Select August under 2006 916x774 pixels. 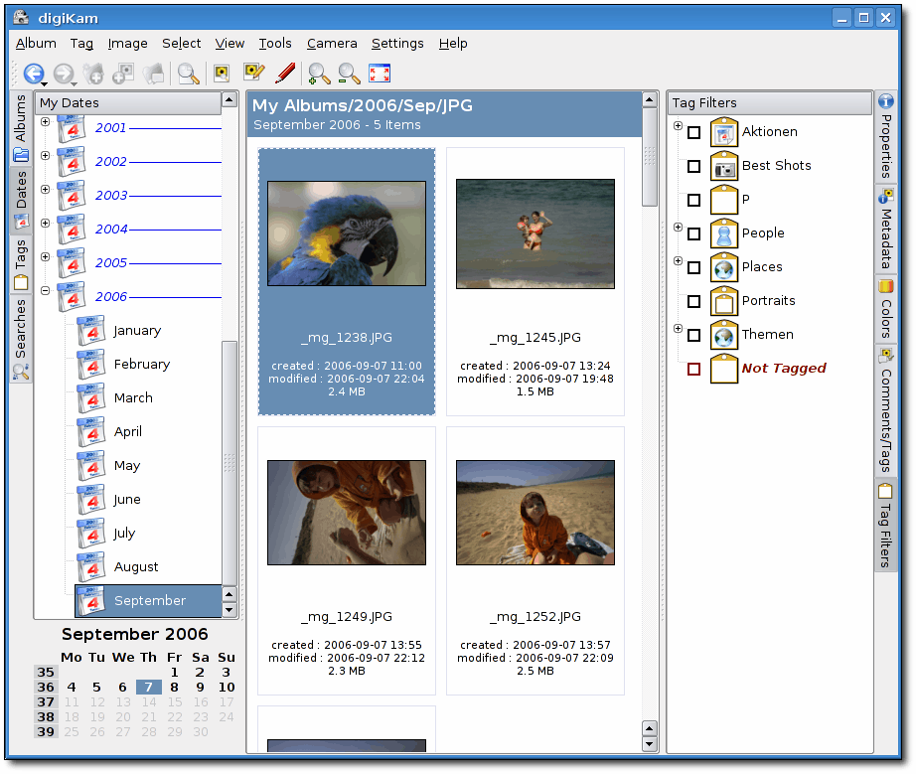(x=136, y=567)
